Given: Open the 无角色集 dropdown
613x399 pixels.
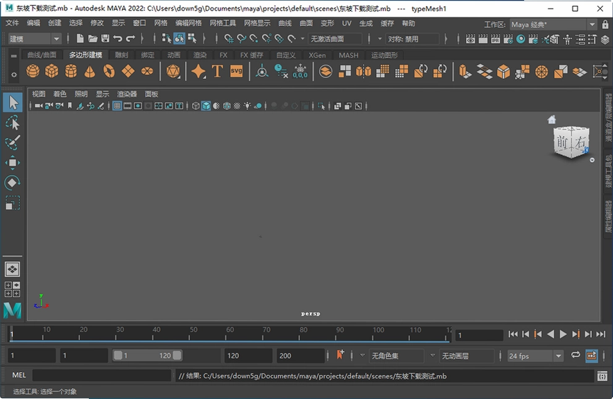Looking at the screenshot, I should click(x=397, y=356).
